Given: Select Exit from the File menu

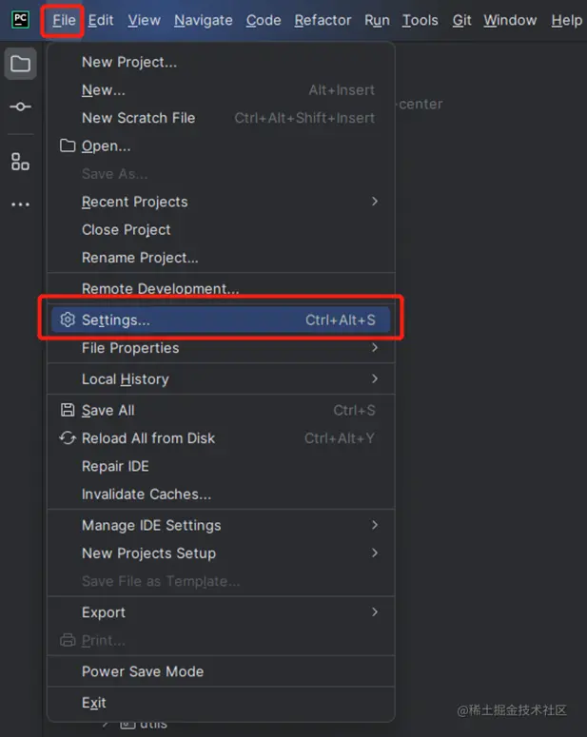Looking at the screenshot, I should [94, 703].
